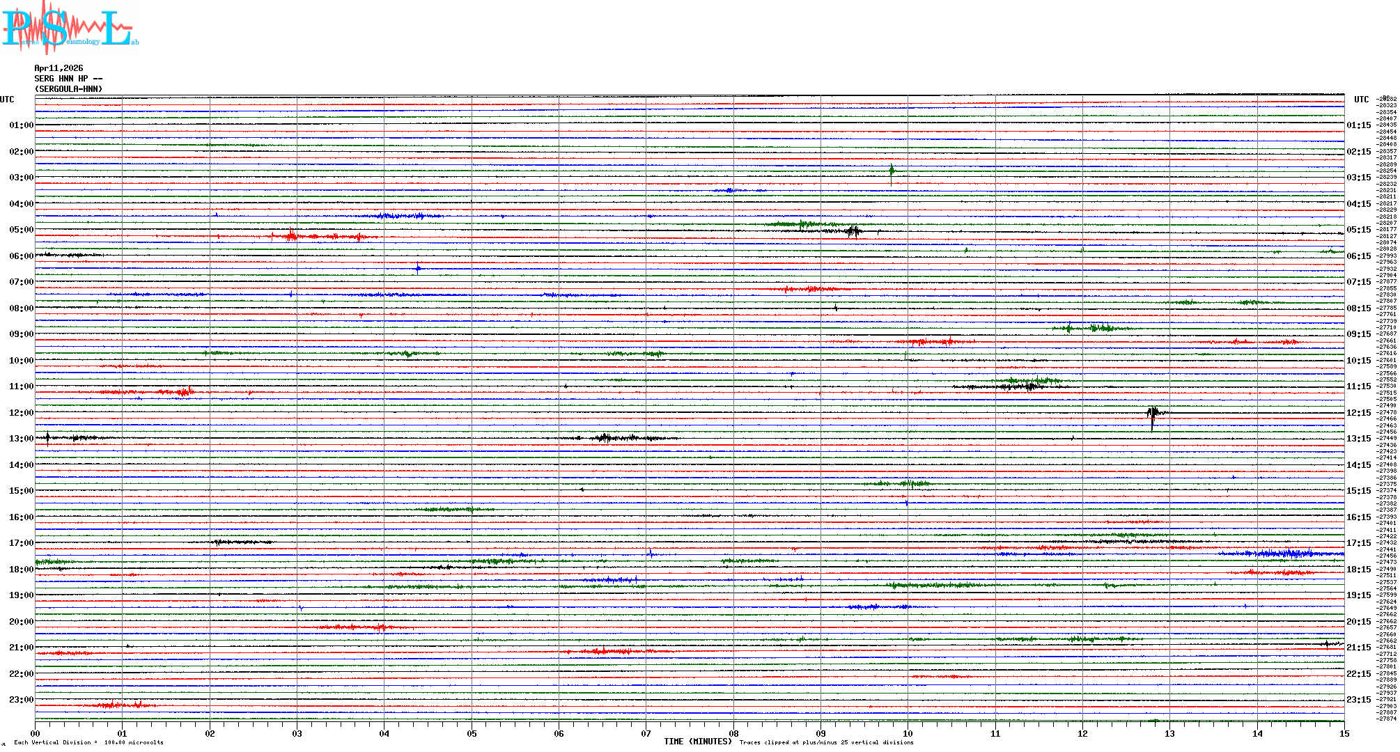This screenshot has height=752, width=1400.
Task: Click the SERG HNN HP station label
Action: click(68, 79)
